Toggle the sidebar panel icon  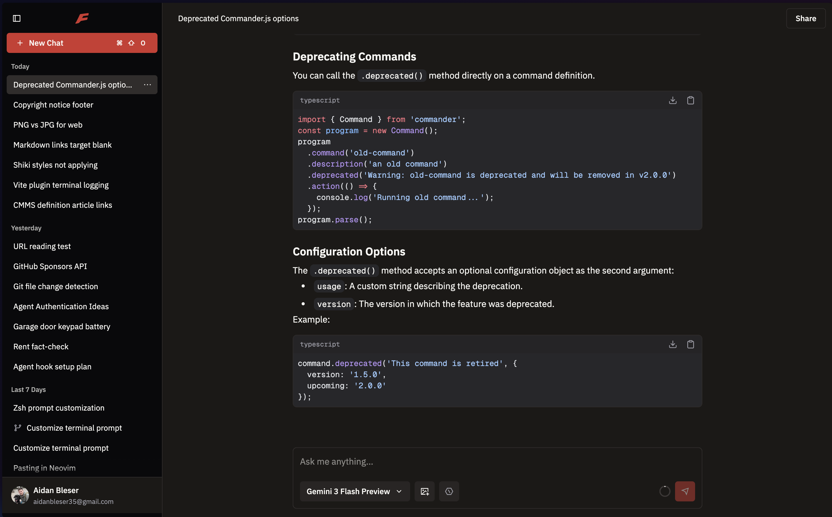tap(17, 18)
